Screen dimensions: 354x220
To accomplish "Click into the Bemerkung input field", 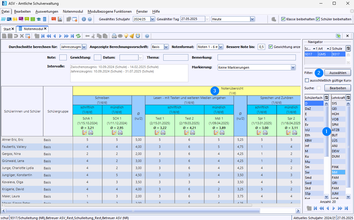I will [257, 57].
